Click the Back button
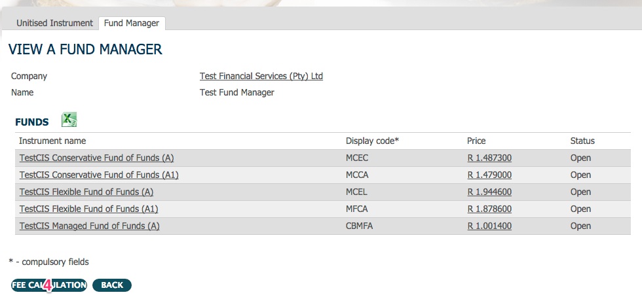This screenshot has height=299, width=642. [x=112, y=285]
